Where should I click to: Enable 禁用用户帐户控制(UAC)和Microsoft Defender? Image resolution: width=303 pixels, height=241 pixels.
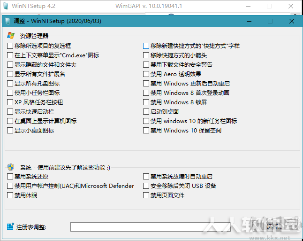click(10, 186)
